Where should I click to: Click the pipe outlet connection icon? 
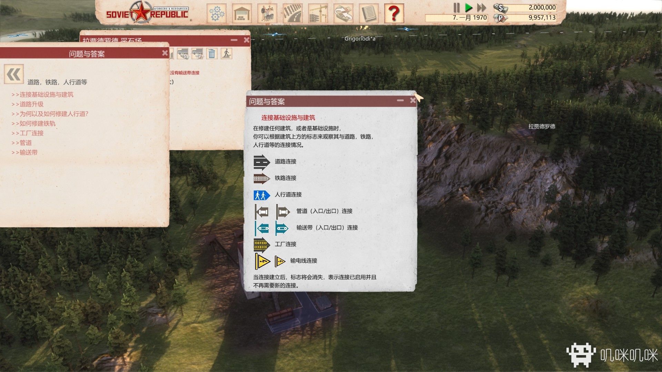coord(283,211)
